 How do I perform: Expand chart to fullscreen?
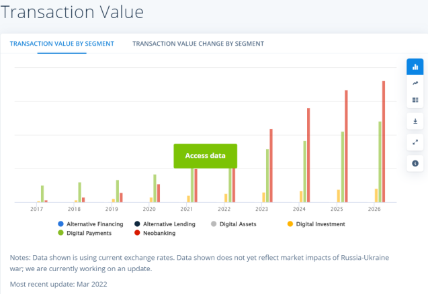[x=415, y=142]
